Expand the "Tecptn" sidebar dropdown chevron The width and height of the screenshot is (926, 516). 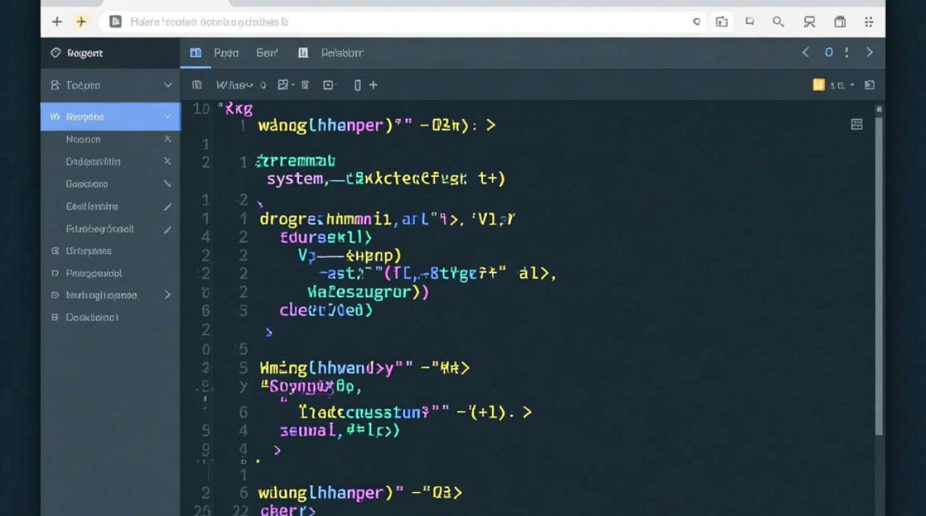(167, 85)
